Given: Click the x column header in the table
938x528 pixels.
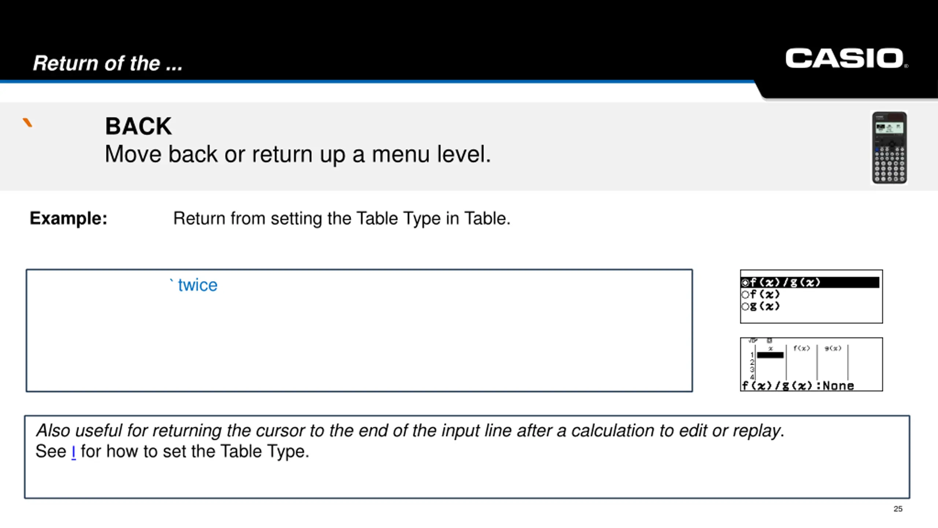Looking at the screenshot, I should (771, 349).
